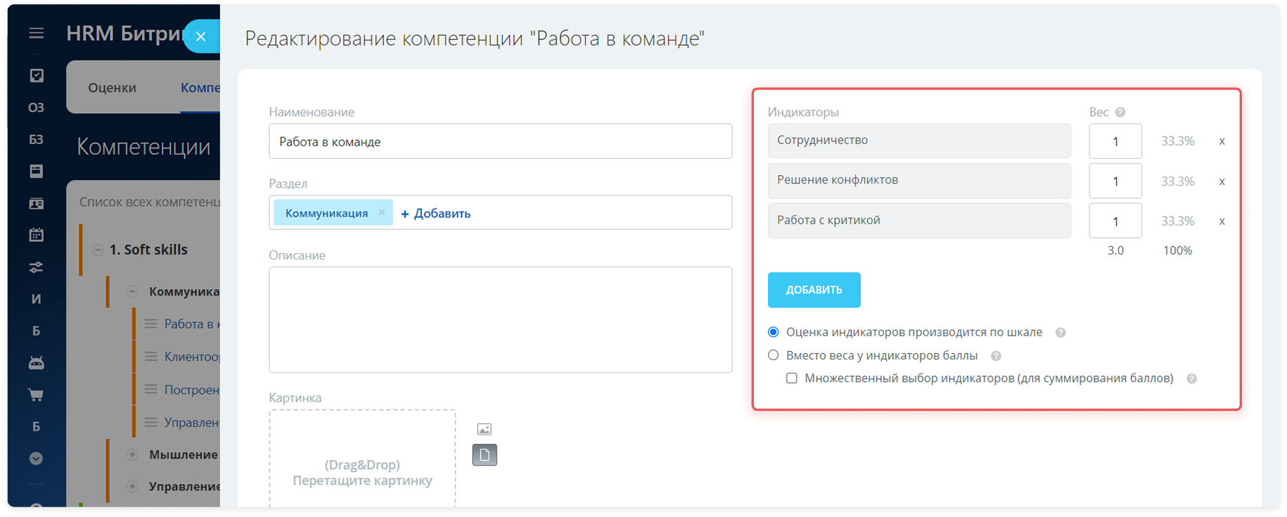Screen dimensions: 1287x517
Task: Click the sliders settings icon in sidebar
Action: [x=37, y=267]
